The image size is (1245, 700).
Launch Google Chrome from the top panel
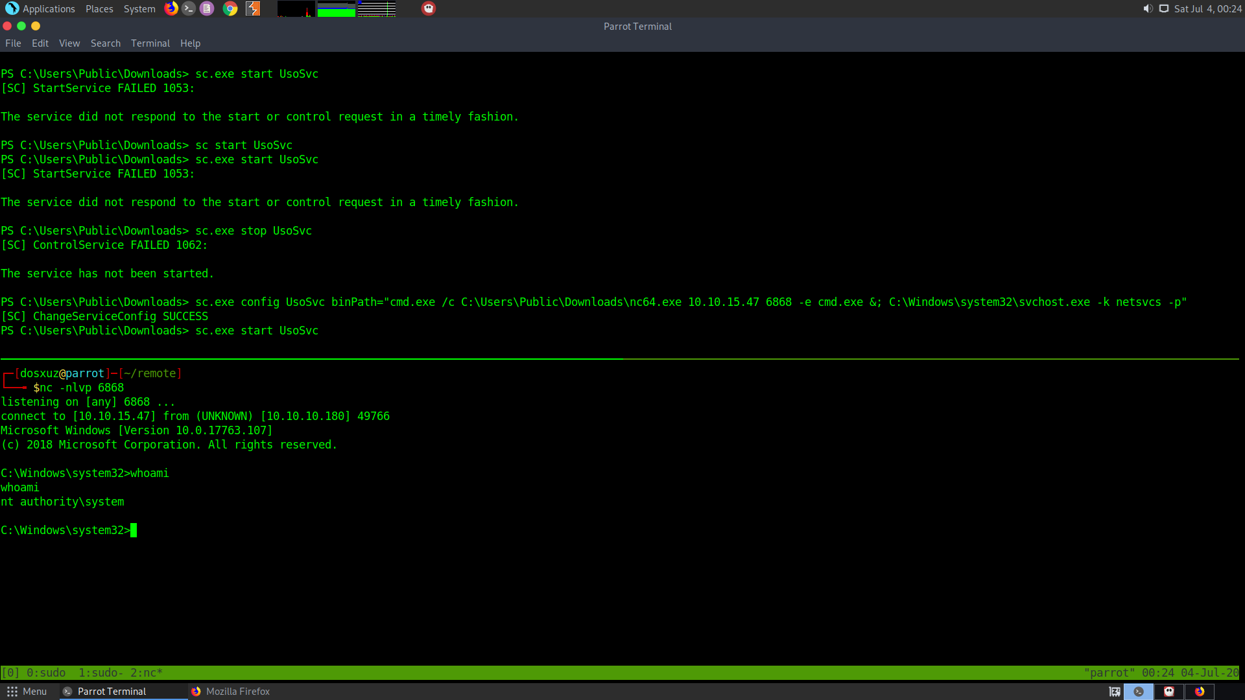230,8
